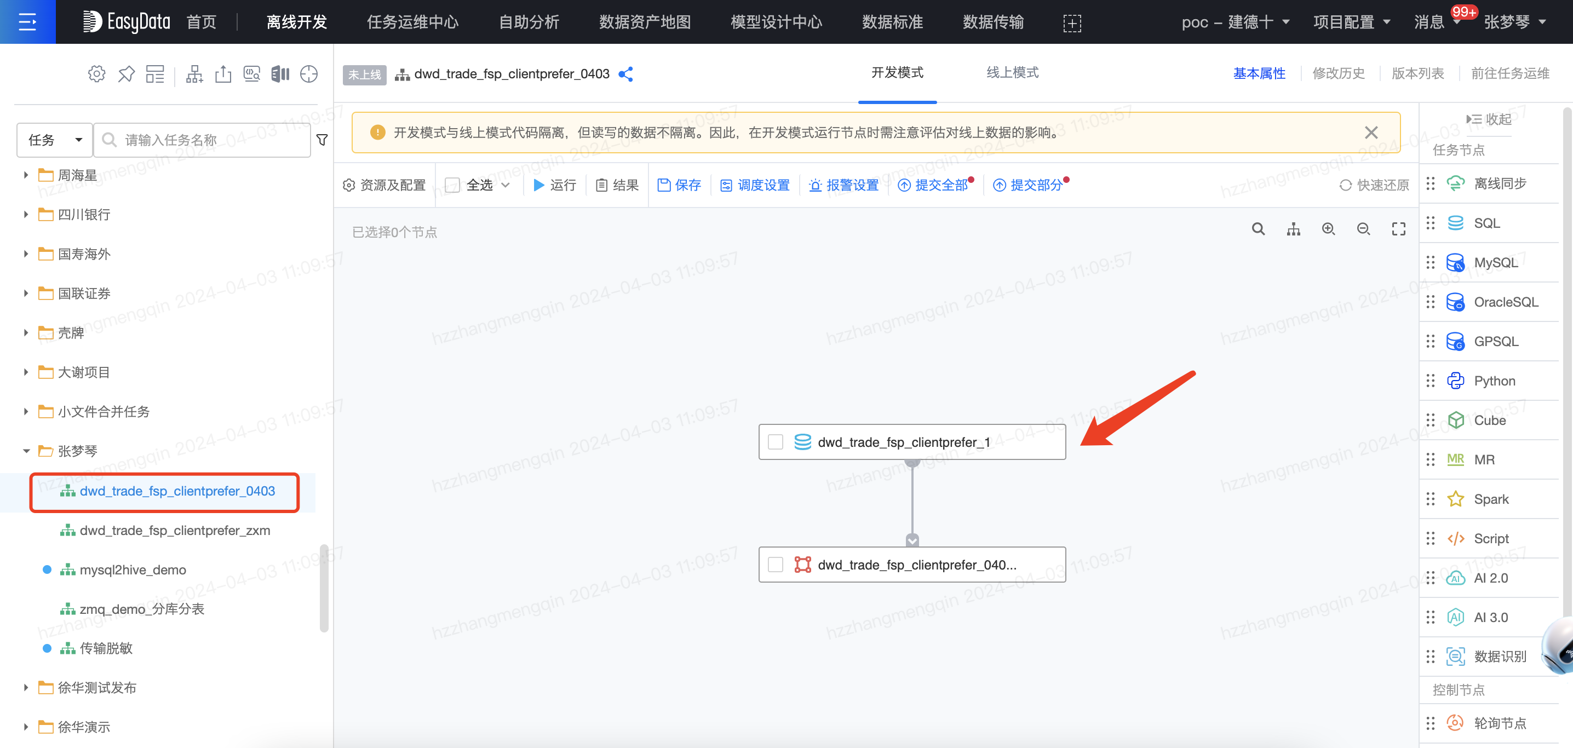The image size is (1573, 748).
Task: Click the 请输入任务名称 search field
Action: point(202,140)
